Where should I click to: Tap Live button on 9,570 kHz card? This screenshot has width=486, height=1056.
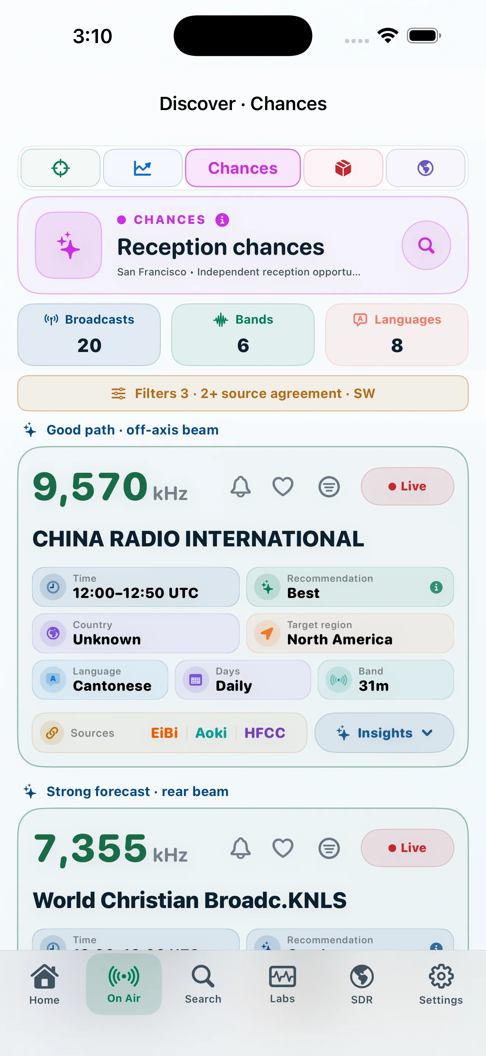407,487
